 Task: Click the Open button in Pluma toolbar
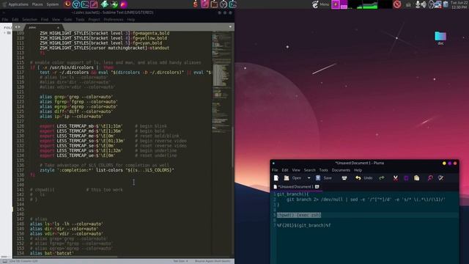293,178
